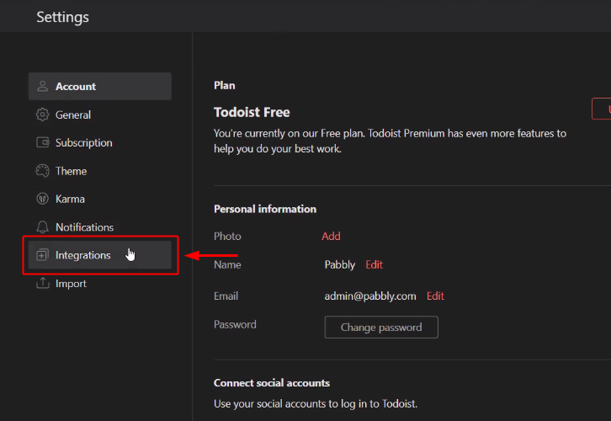This screenshot has width=611, height=421.
Task: Select Integrations in the sidebar
Action: click(100, 255)
